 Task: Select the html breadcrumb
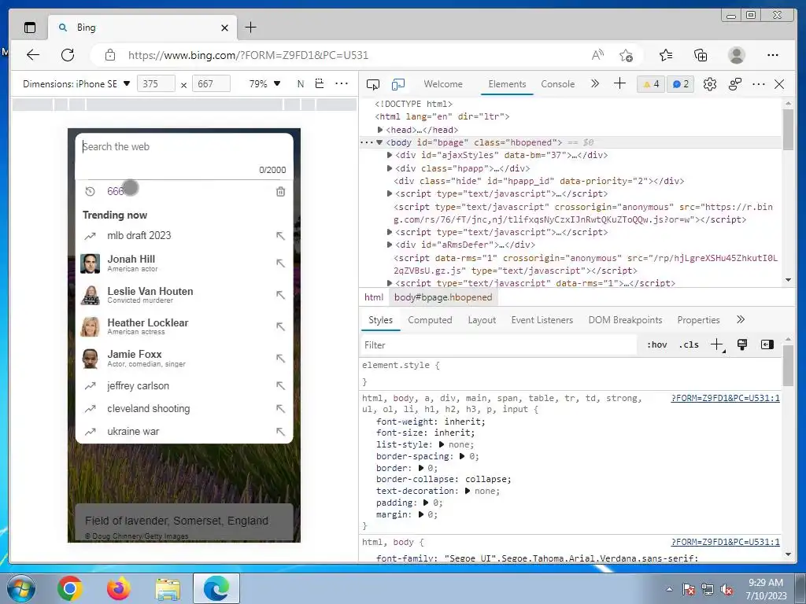(x=374, y=297)
